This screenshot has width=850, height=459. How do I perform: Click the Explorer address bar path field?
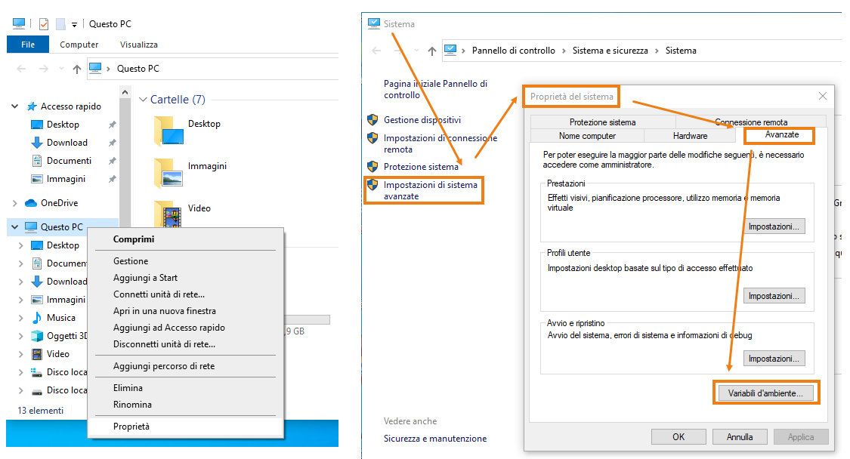(227, 69)
